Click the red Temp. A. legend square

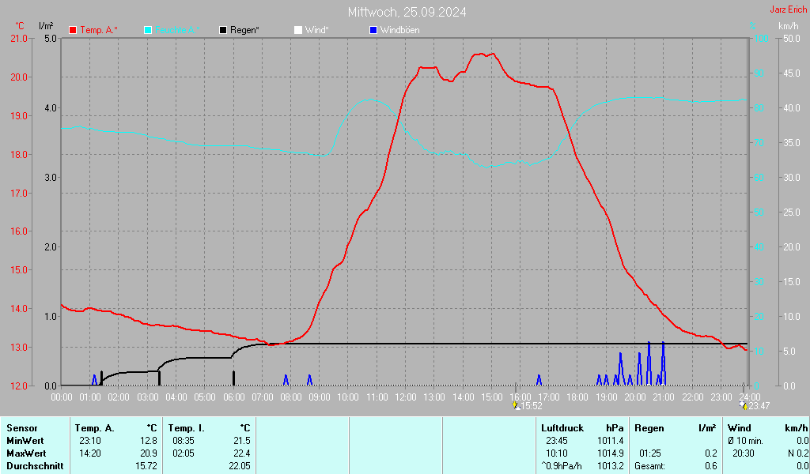click(73, 30)
